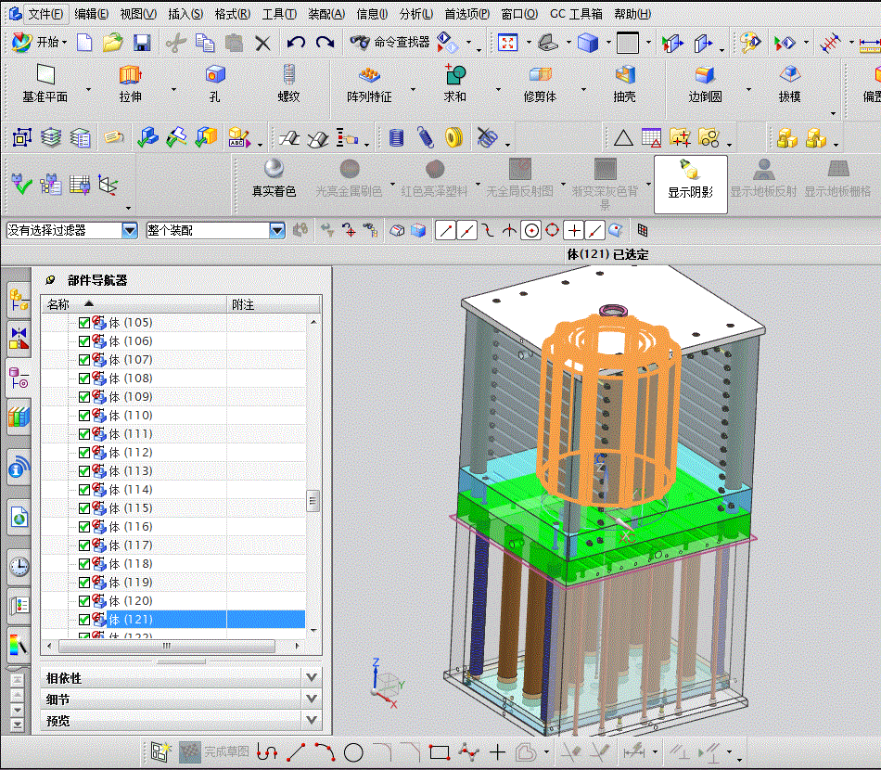The image size is (881, 770).
Task: Toggle checkbox next to 体 (113)
Action: coord(84,471)
